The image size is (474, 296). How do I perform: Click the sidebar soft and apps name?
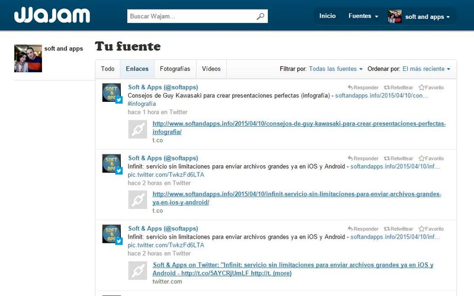coord(63,49)
